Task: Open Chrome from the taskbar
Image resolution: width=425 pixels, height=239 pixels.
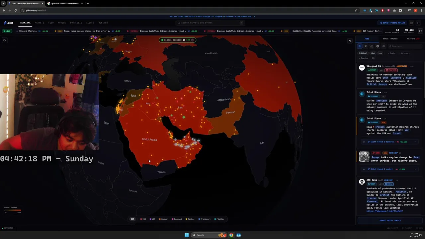Action: 231,235
